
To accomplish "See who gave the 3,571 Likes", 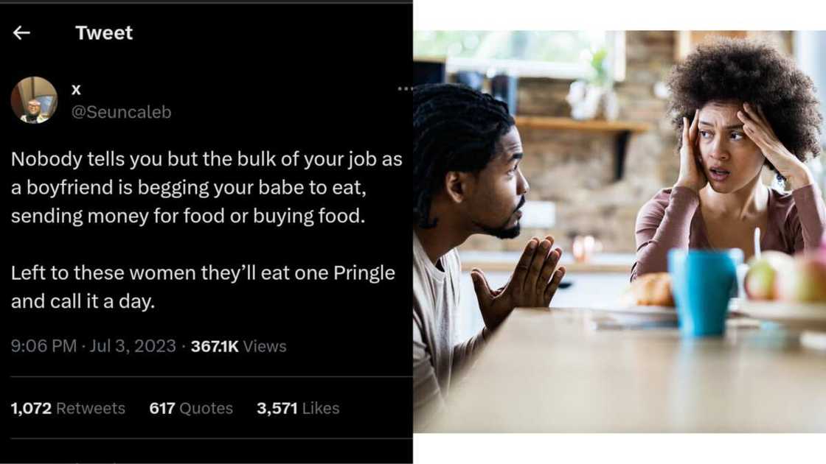I will tap(297, 408).
